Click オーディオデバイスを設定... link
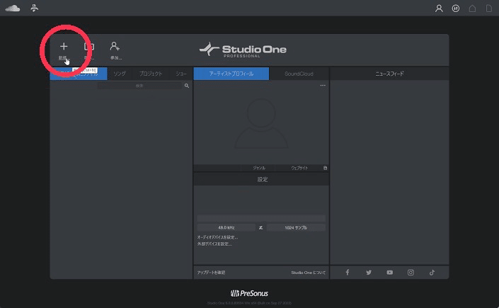The height and width of the screenshot is (308, 499). [217, 237]
